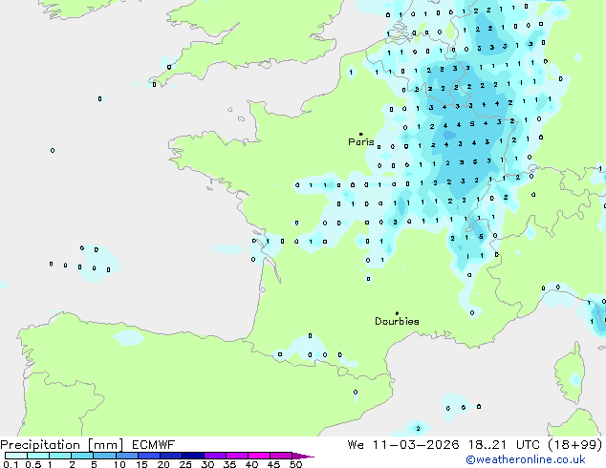
Task: Click the Dourbies city label
Action: [397, 321]
